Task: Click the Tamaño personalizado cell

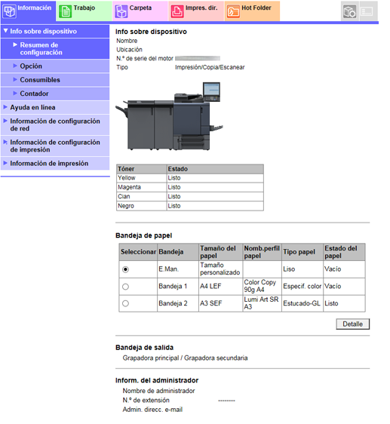Action: click(220, 269)
